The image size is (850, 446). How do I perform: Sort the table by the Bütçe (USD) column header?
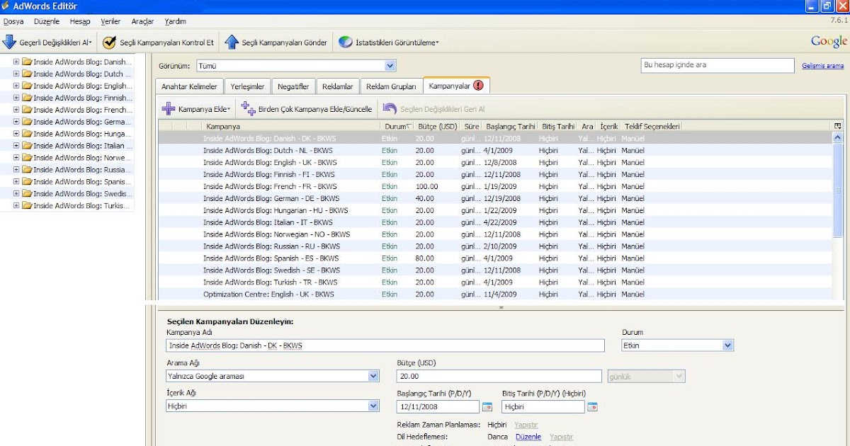[x=437, y=126]
